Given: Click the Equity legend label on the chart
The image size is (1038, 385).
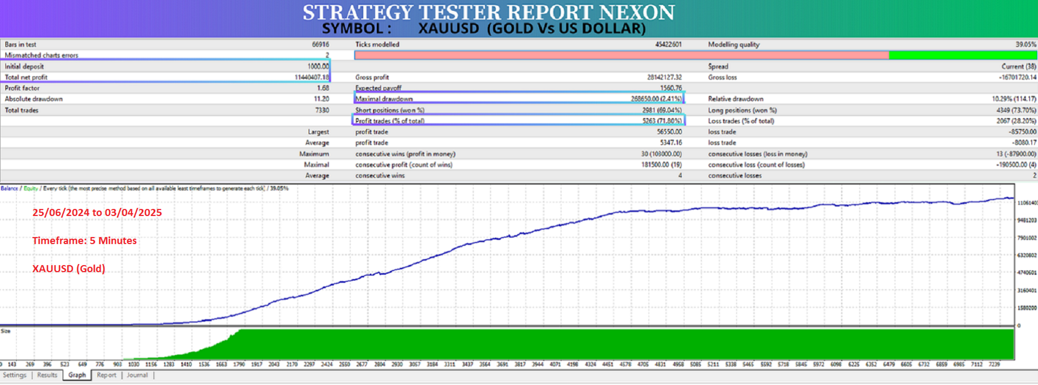Looking at the screenshot, I should tap(31, 188).
